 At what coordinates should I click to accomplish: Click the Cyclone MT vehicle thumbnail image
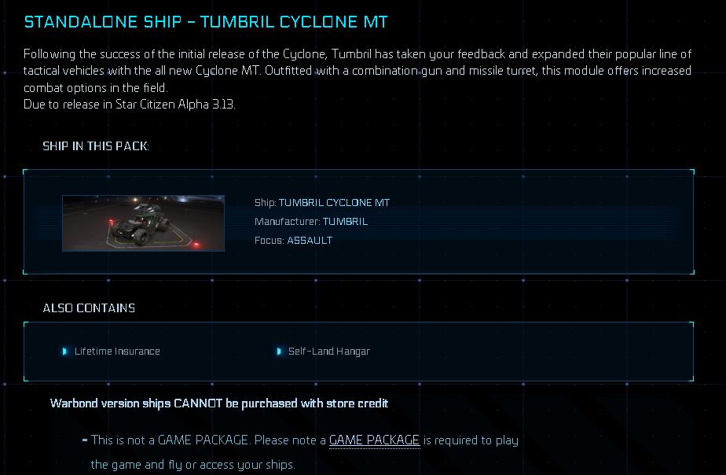pyautogui.click(x=143, y=223)
